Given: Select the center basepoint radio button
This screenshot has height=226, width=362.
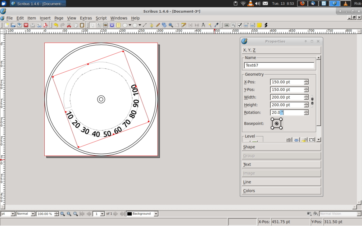Looking at the screenshot, I should pyautogui.click(x=277, y=124).
